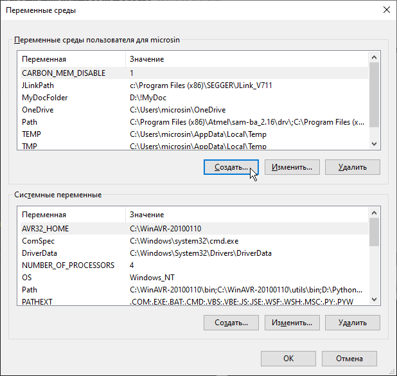Click scroll-down arrow of user variables list
The height and width of the screenshot is (376, 397).
click(x=374, y=144)
